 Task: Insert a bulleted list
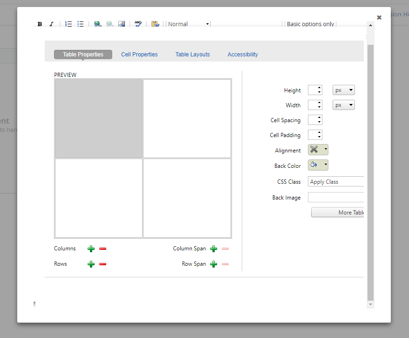click(x=80, y=24)
